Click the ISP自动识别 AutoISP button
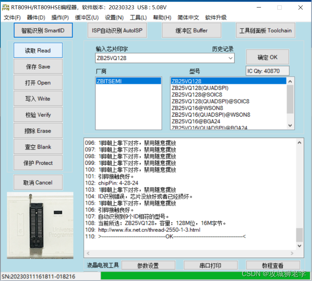312x281 pixels. pos(117,30)
